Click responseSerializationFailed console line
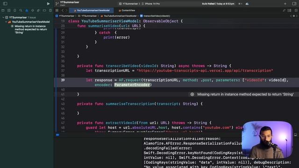The image size is (299, 168). click(x=182, y=139)
